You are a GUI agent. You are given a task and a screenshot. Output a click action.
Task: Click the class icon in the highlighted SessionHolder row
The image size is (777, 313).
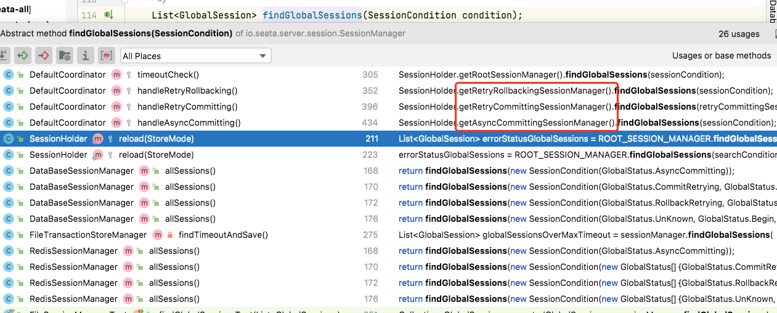(x=9, y=139)
